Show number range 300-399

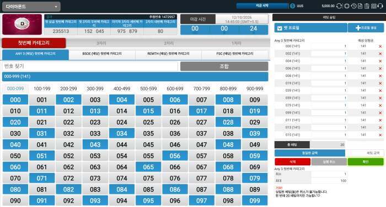[x=95, y=88]
